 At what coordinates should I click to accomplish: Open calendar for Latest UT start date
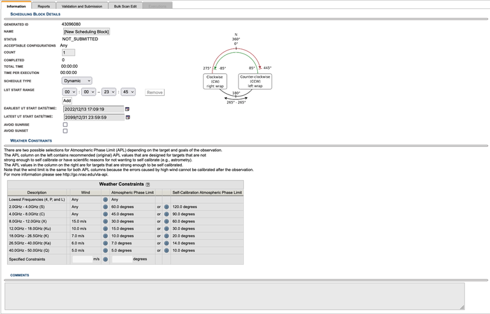pos(127,117)
